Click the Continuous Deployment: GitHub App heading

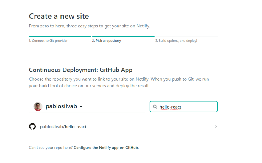[x=81, y=70]
